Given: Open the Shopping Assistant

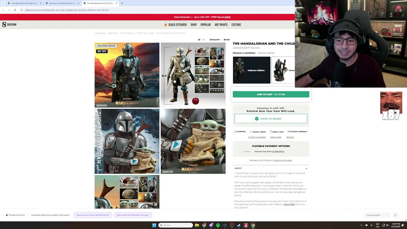Looking at the screenshot, I should pyautogui.click(x=15, y=215).
